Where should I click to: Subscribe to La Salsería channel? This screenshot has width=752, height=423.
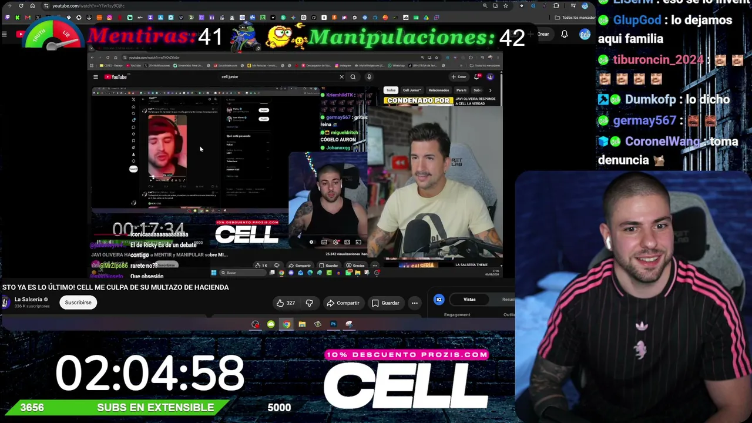coord(78,303)
